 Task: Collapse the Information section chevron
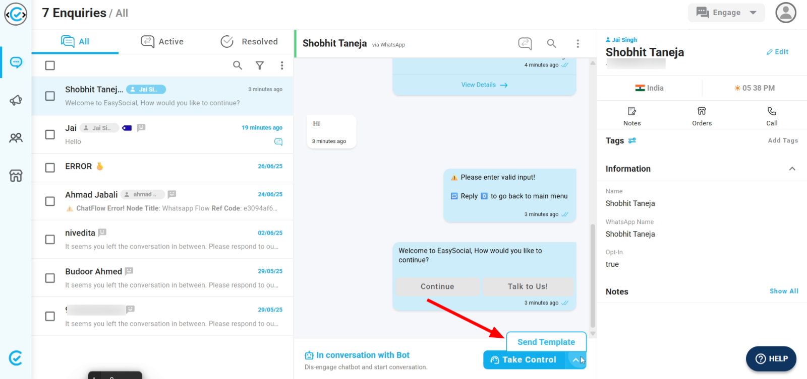coord(792,169)
